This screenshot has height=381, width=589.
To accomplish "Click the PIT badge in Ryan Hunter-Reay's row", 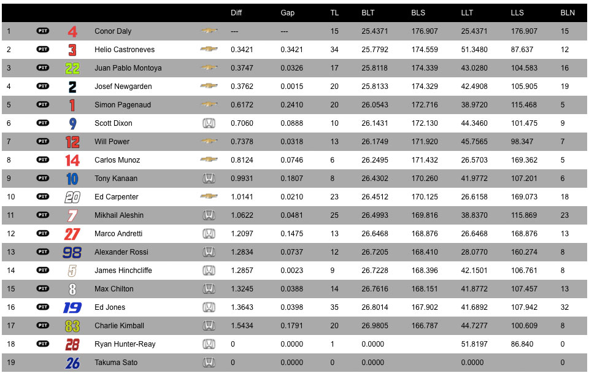I will coord(43,344).
